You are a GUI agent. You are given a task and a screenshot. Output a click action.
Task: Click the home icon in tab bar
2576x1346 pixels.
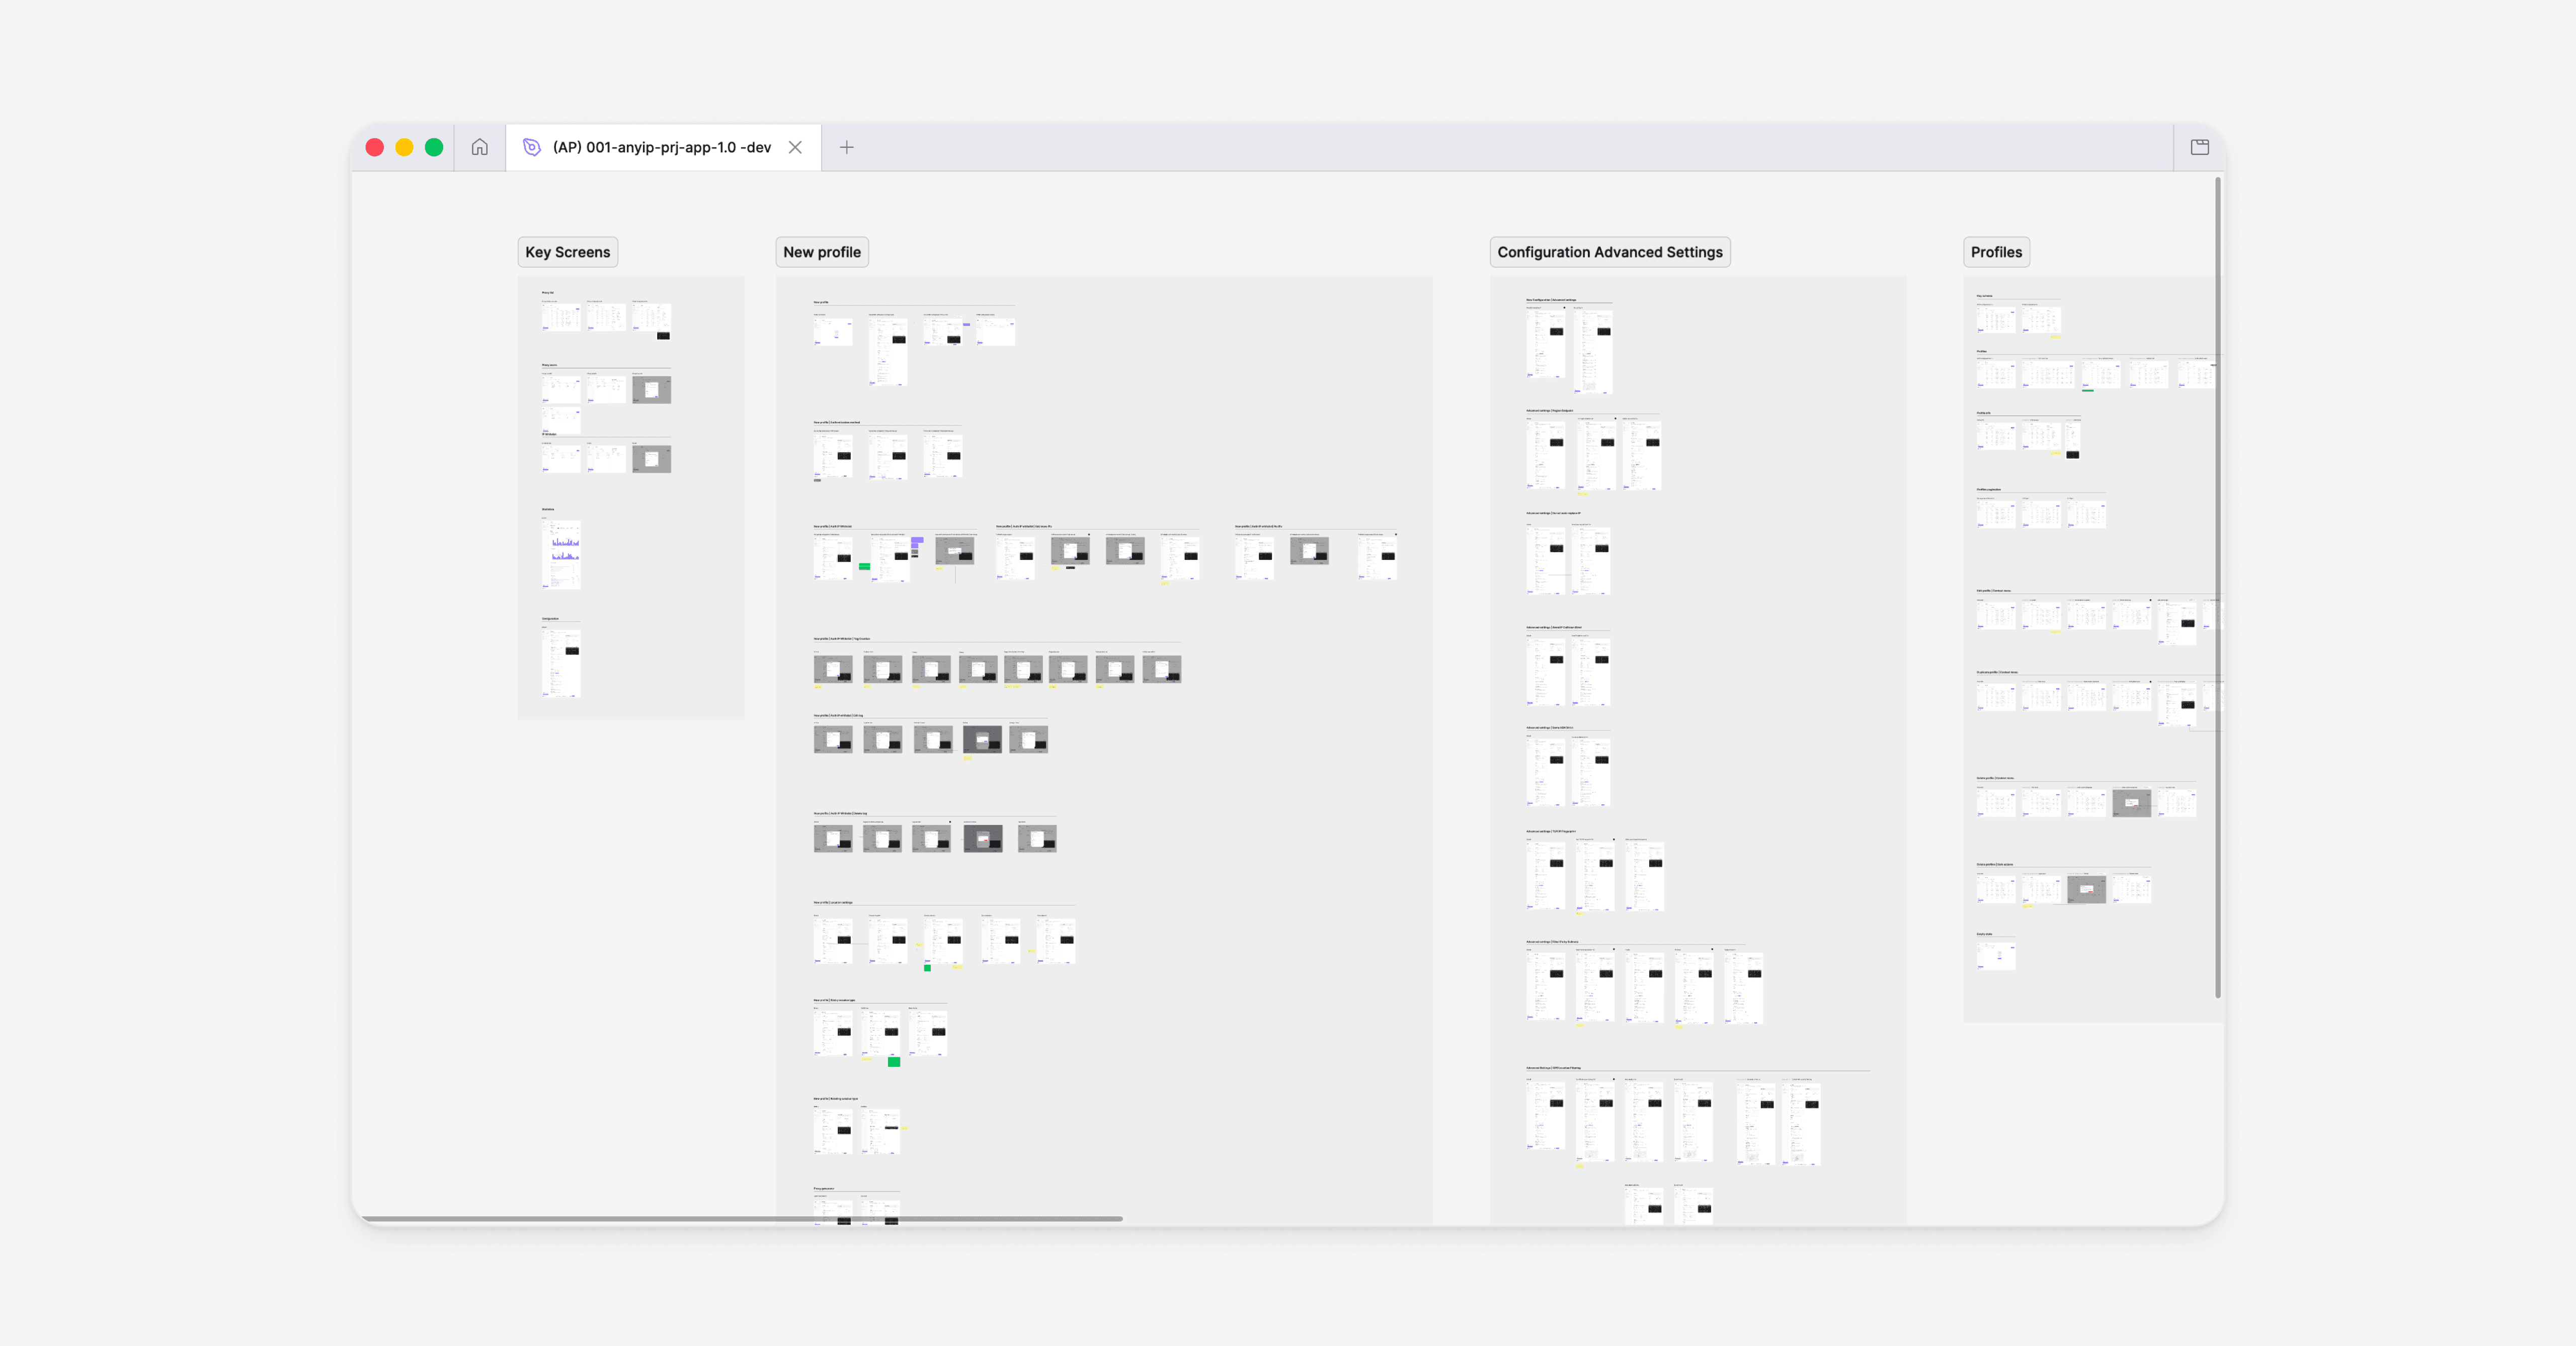point(480,147)
